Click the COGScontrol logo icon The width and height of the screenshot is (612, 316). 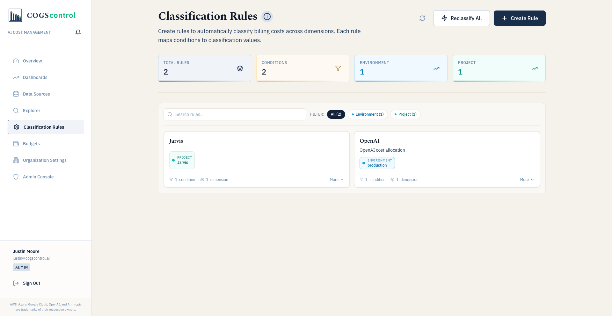pos(15,15)
